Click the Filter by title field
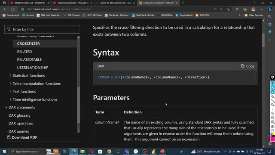Viewport: 275px width, 155px height. pos(42,29)
